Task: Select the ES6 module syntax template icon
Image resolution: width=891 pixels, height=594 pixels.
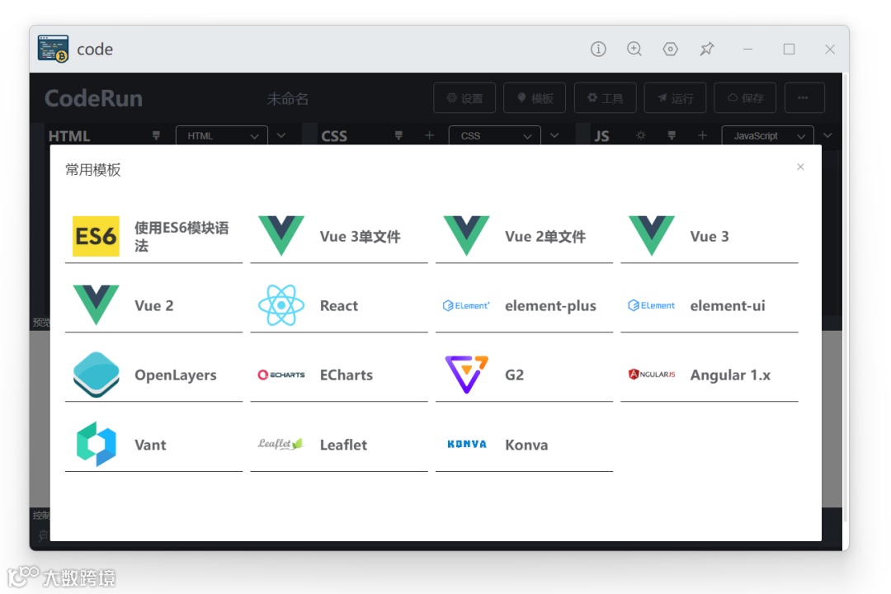Action: coord(96,236)
